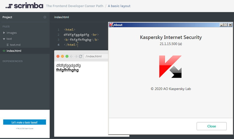Click the FILES section heading
Screen dimensions: 234x139
tap(6, 26)
